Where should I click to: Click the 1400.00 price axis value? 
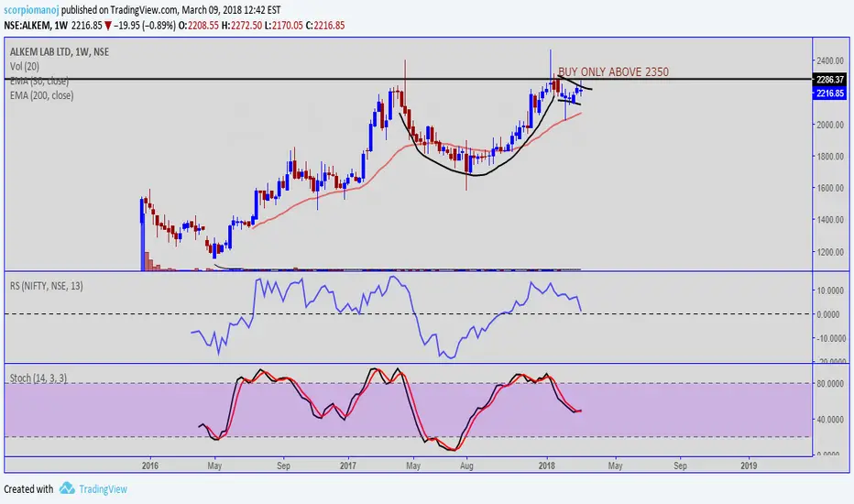pos(829,220)
